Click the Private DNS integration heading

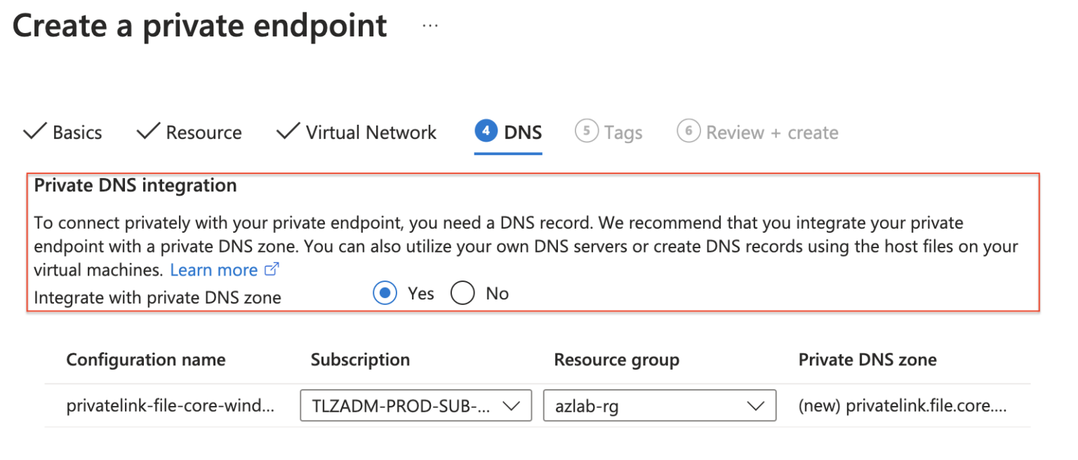[135, 185]
